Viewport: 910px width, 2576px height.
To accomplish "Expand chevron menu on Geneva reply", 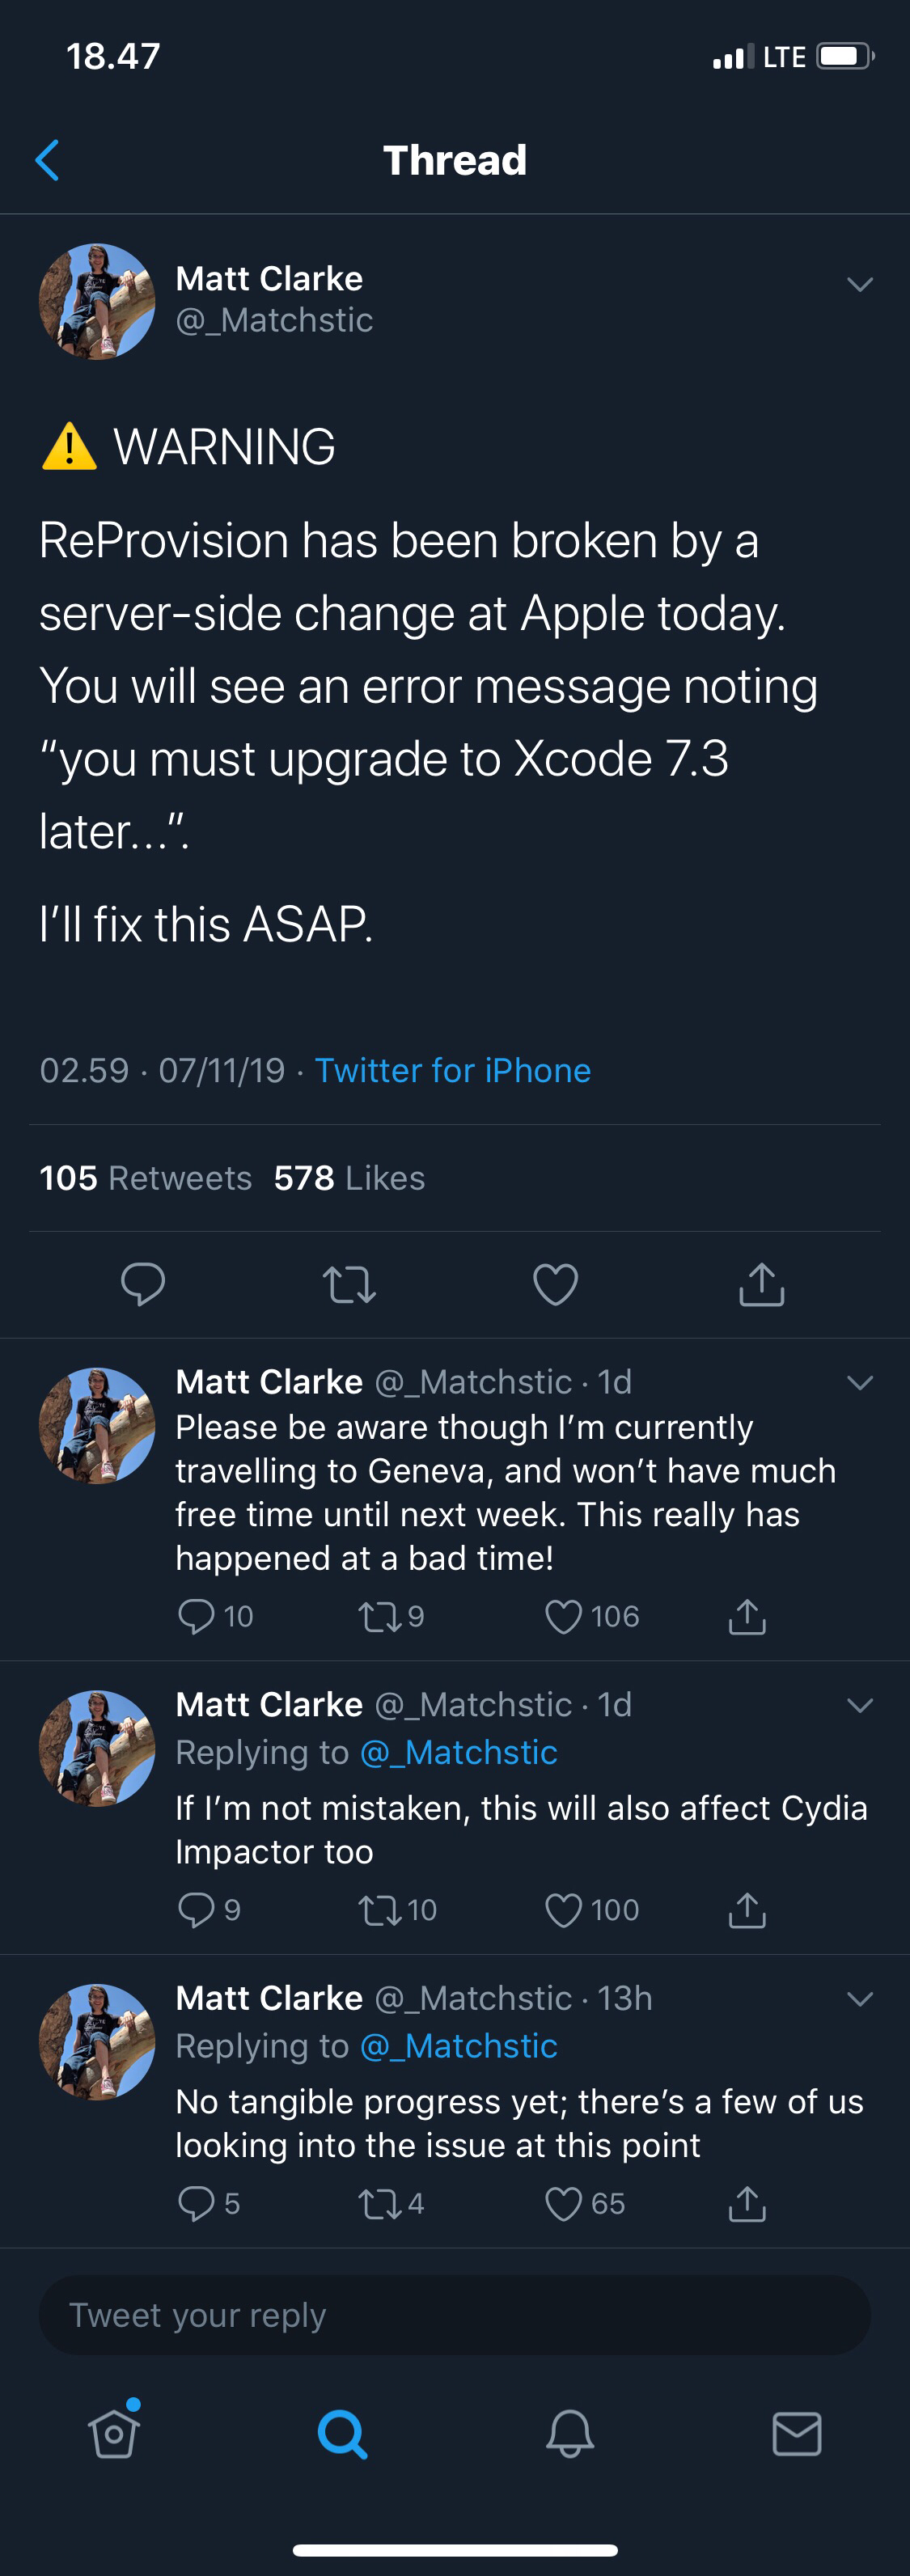I will pyautogui.click(x=860, y=1383).
